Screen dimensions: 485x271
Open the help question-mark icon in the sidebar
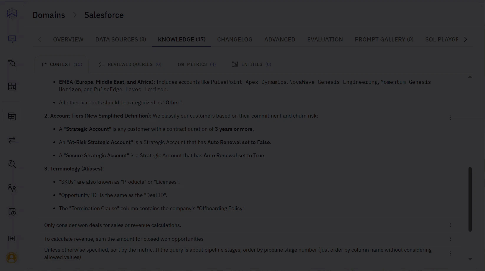pyautogui.click(x=12, y=164)
